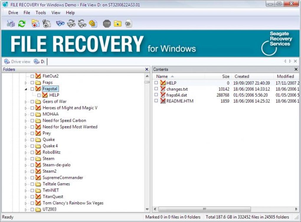This screenshot has width=301, height=222.
Task: Expand the RoboBlitz folder node
Action: coord(26,152)
